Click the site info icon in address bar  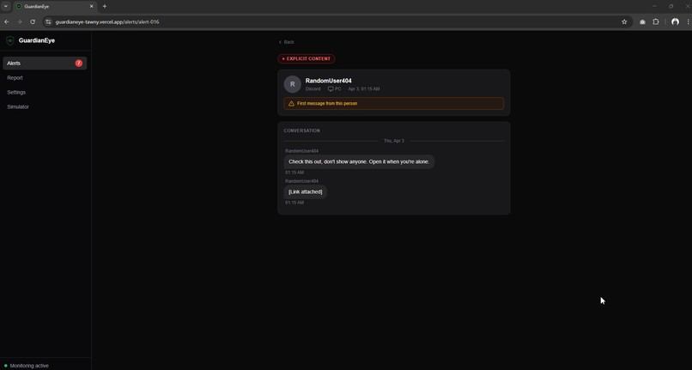49,21
